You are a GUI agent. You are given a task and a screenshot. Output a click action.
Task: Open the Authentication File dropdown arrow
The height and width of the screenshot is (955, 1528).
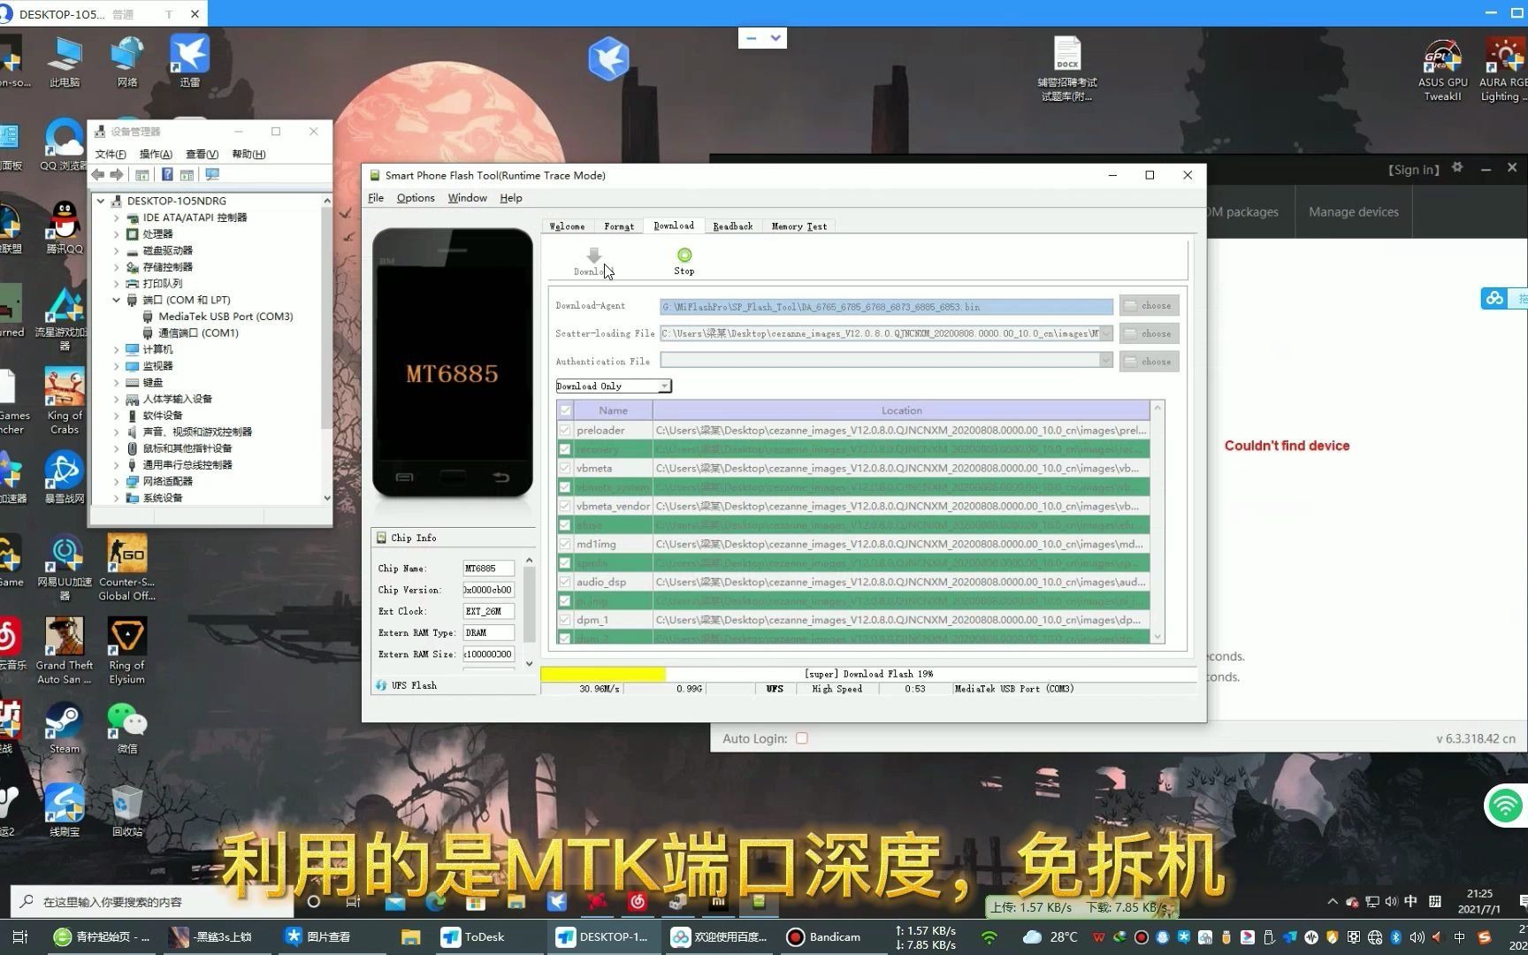pos(1105,361)
